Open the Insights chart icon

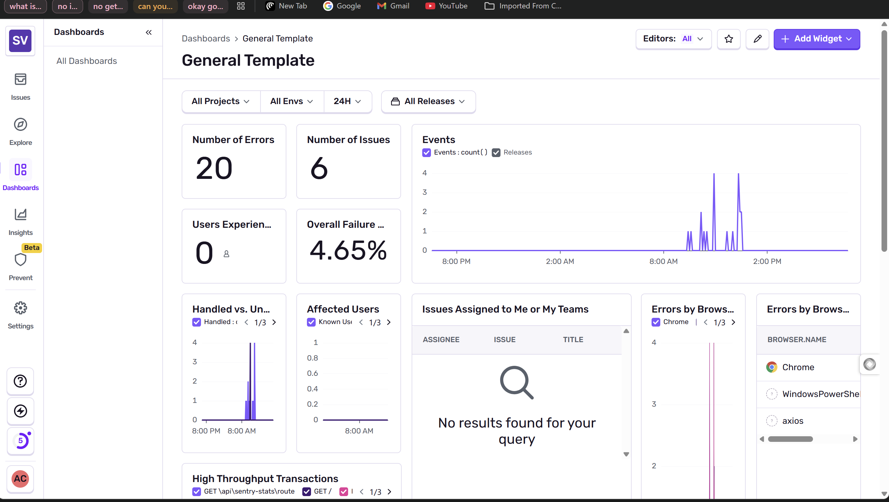20,215
